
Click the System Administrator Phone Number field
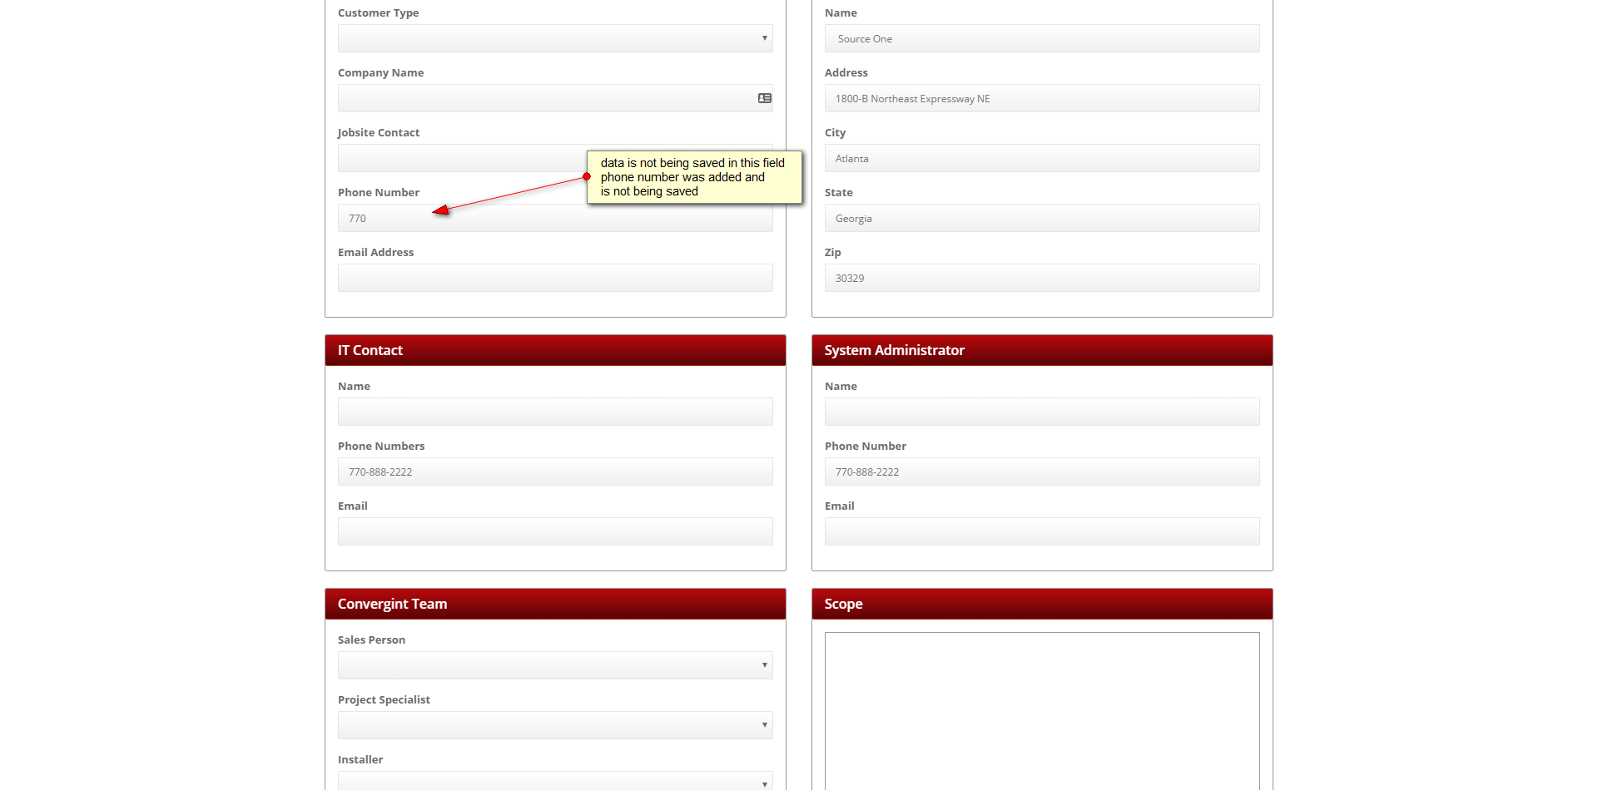point(1042,472)
